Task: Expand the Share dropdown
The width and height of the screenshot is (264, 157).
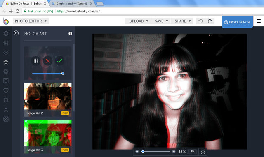Action: 182,21
